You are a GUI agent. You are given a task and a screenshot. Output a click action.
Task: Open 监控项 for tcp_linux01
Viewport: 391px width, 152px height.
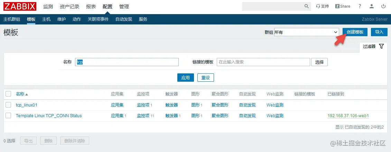tap(143, 105)
